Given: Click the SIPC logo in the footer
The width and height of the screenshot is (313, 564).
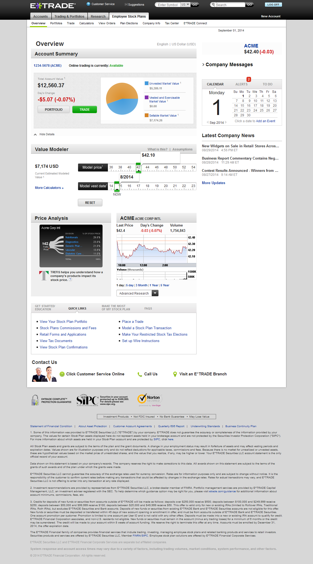Looking at the screenshot, I should (88, 400).
